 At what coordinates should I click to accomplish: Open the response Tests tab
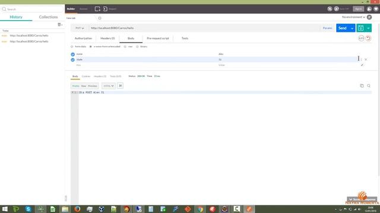pos(116,76)
